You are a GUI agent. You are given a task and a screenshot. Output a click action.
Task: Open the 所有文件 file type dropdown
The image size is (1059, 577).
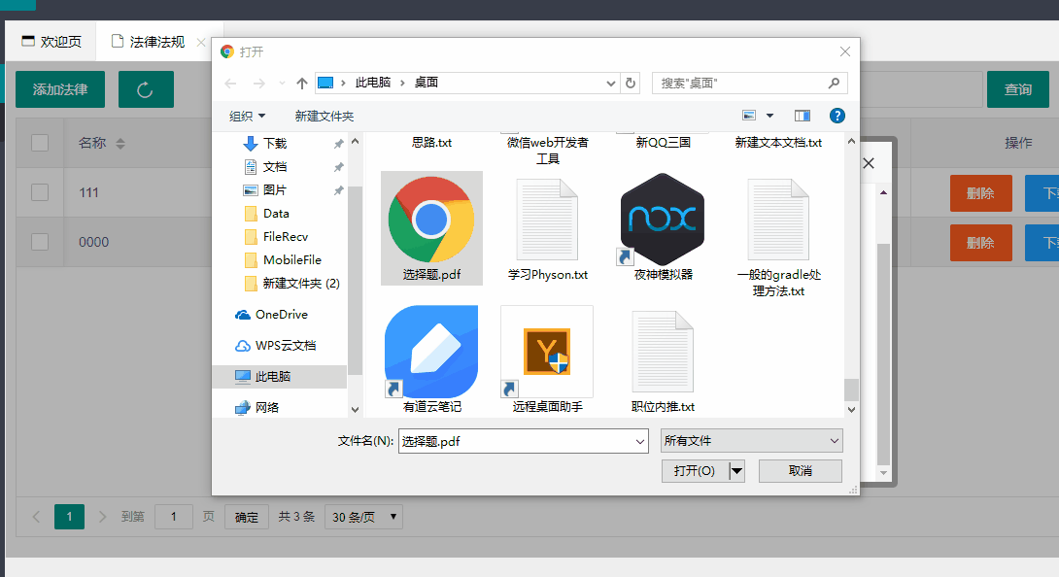[x=750, y=440]
